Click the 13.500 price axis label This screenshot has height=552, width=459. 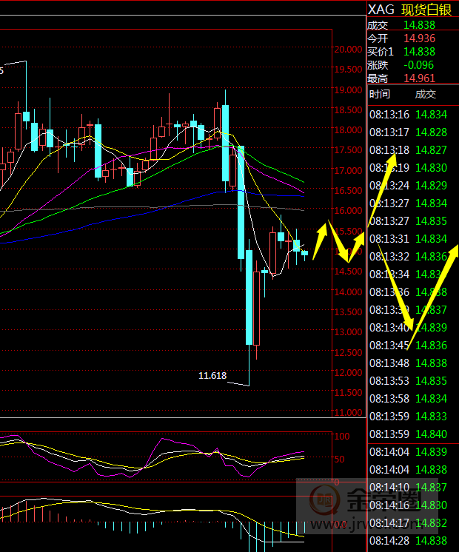pos(348,312)
